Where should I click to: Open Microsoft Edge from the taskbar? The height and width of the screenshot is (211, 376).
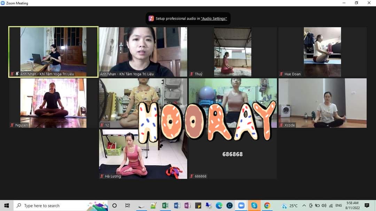[219, 205]
